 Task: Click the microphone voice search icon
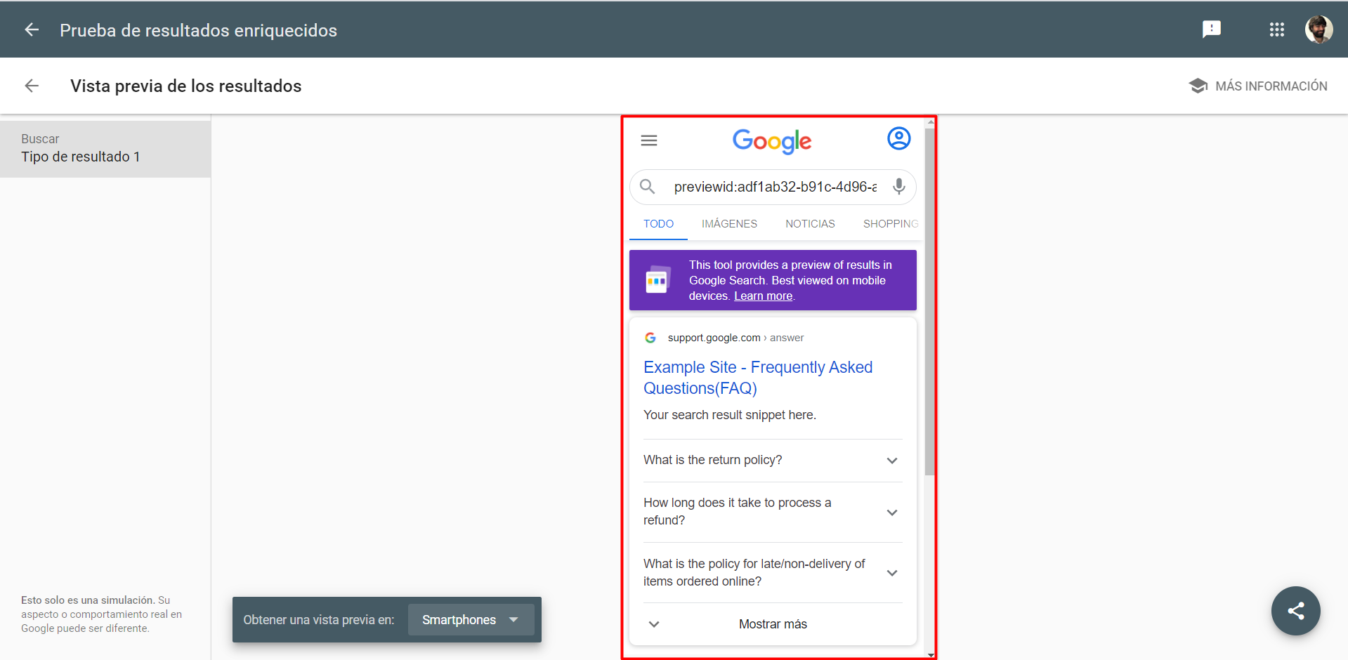pyautogui.click(x=898, y=187)
